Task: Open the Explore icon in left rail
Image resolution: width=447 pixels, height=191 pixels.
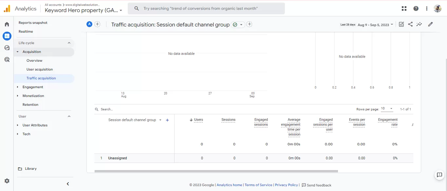Action: [x=7, y=48]
